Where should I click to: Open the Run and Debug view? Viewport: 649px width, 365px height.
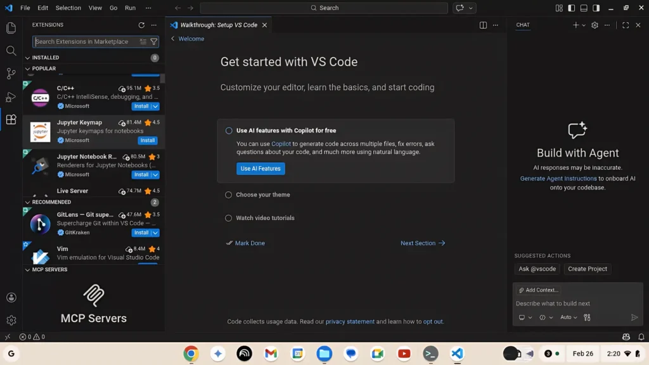11,97
